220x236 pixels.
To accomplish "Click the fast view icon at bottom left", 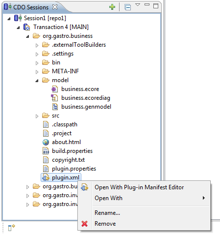I will 11,228.
